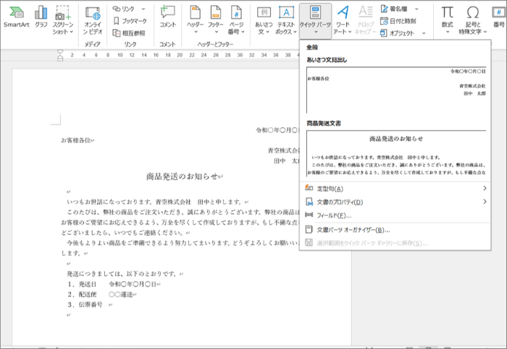Screen dimensions: 507x349
Task: Expand the 署名欄 dropdown arrow
Action: coord(416,9)
